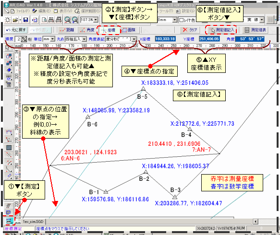Click the list panel icon in sidebar
The image size is (280, 235).
(x=9, y=84)
